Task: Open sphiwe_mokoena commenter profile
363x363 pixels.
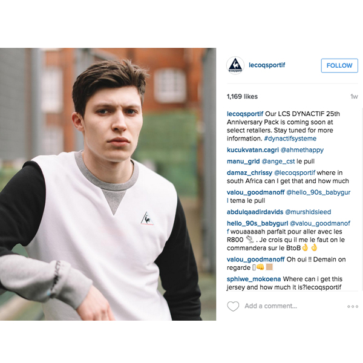Action: point(253,279)
